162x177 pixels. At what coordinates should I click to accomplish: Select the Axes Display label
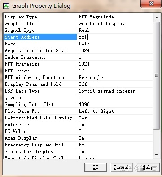click(x=21, y=138)
